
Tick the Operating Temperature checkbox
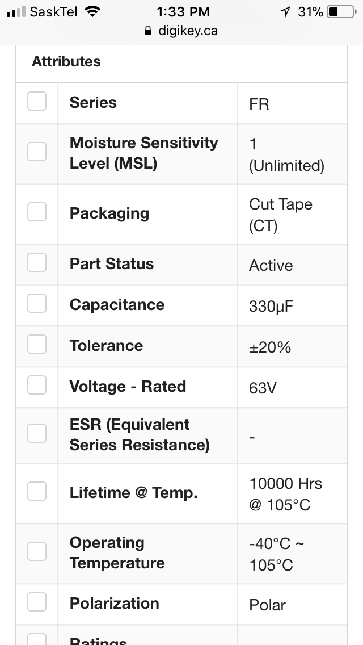point(37,551)
